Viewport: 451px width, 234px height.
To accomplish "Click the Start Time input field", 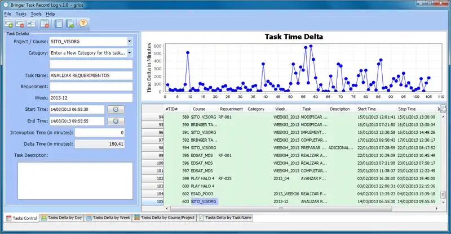I will (77, 109).
